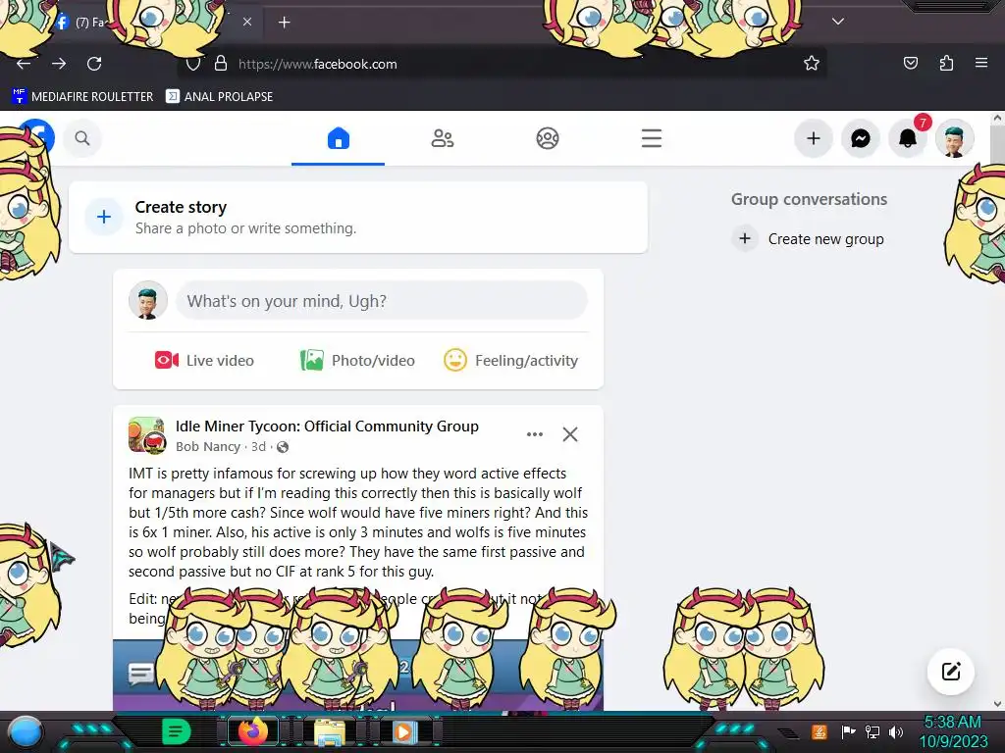
Task: Open the MEDIAFIRE ROULETTER bookmark
Action: tap(82, 97)
